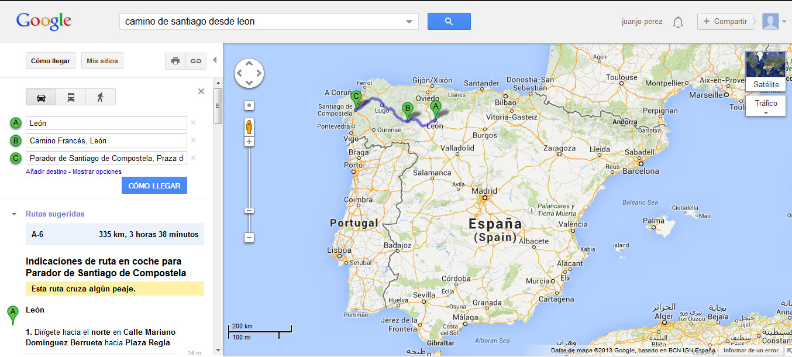Remove destination A León with its X
792x357 pixels.
coord(194,123)
